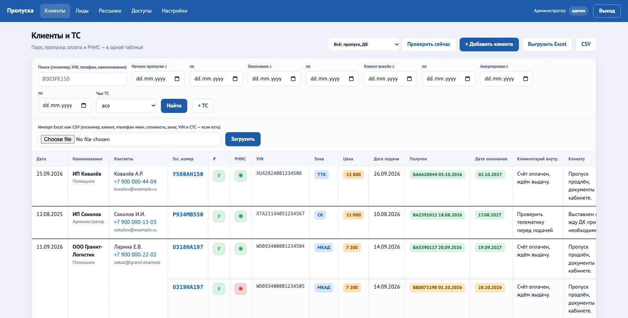Click phone link +7 900 000-13-03
The image size is (628, 318).
pyautogui.click(x=135, y=222)
